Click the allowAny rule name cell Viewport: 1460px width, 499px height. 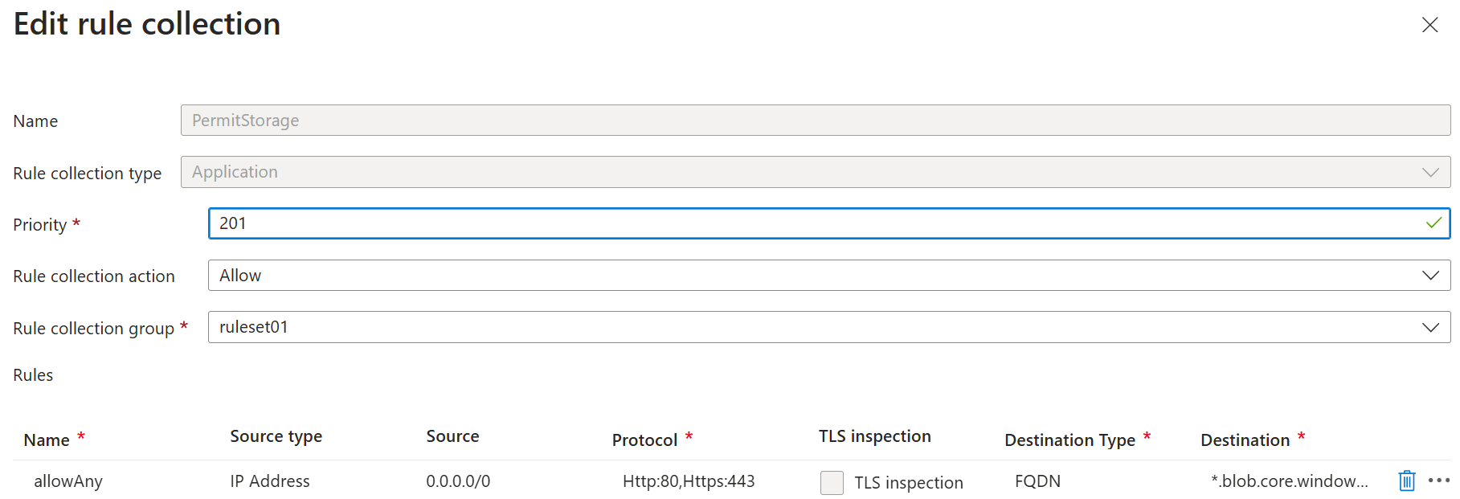coord(68,481)
